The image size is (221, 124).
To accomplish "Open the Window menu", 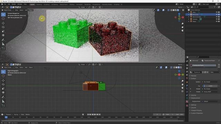I will [20, 4].
